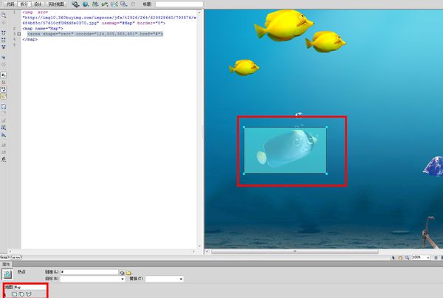Click the recent snippets icon in the coding toolbar
The height and width of the screenshot is (298, 443).
point(4,128)
